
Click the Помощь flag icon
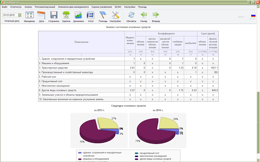click(103, 15)
